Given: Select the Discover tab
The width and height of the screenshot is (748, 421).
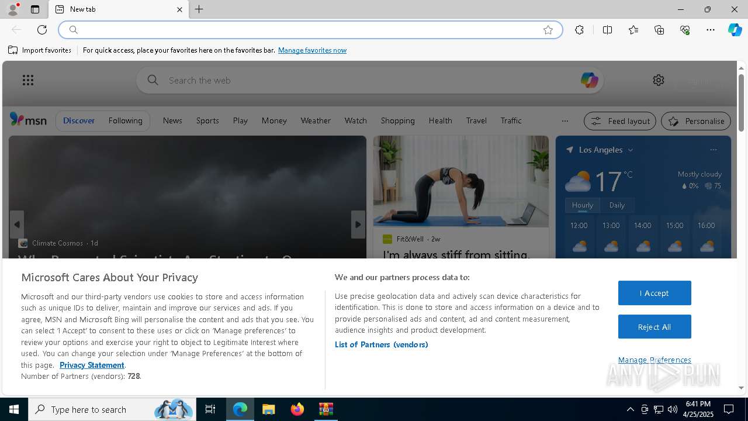Looking at the screenshot, I should (79, 120).
